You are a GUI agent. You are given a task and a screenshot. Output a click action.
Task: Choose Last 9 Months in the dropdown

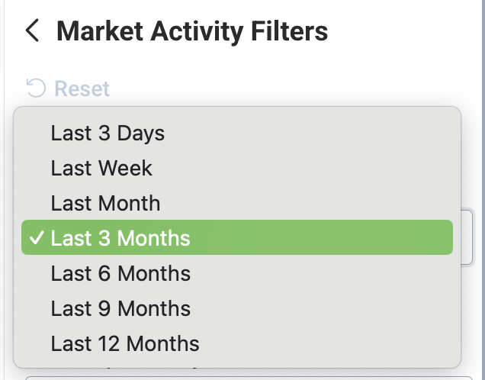click(x=237, y=308)
